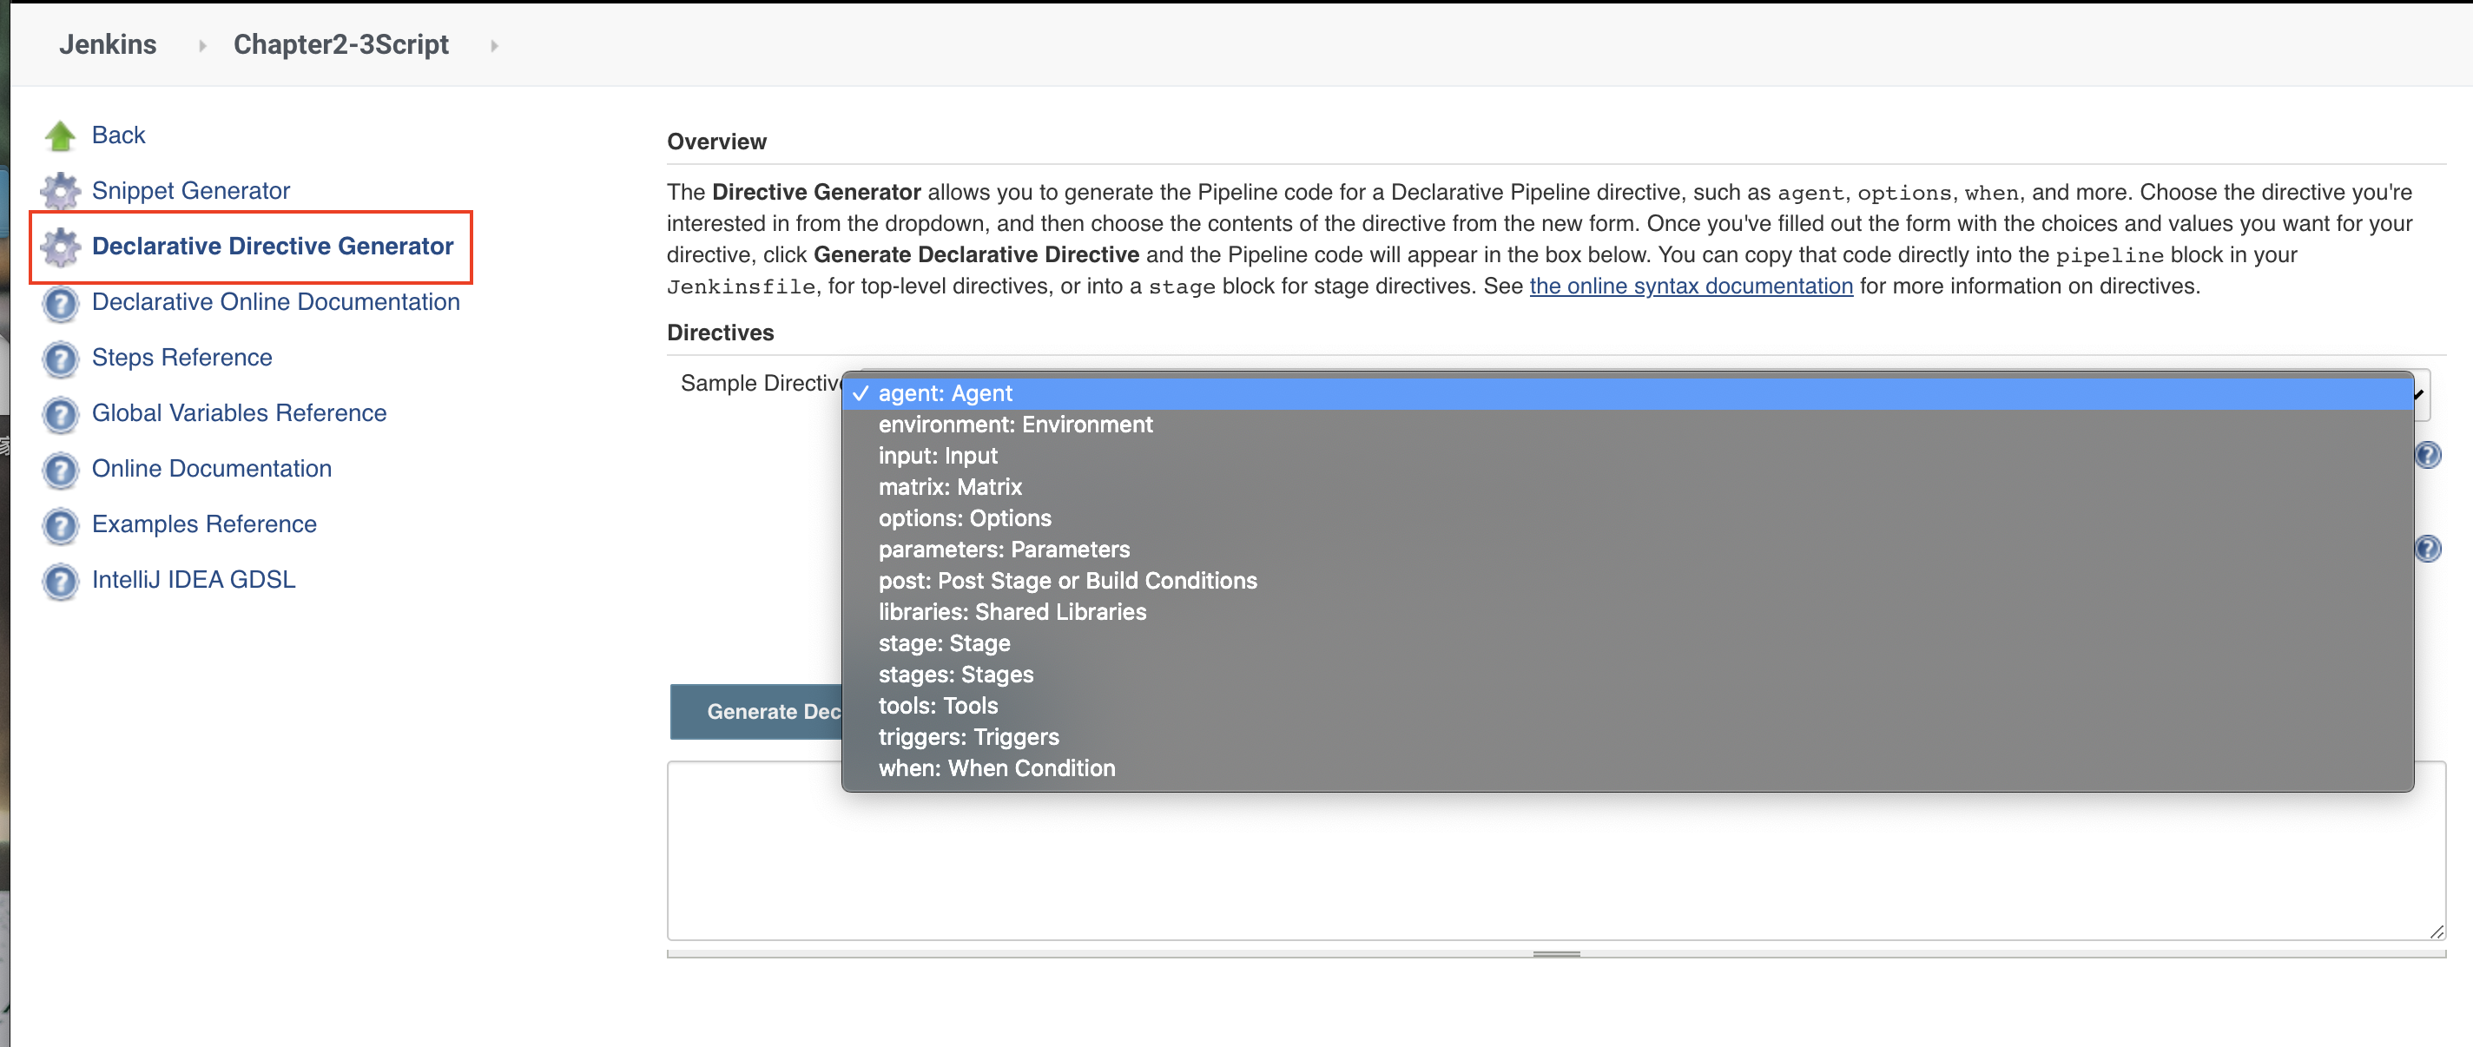The image size is (2473, 1047).
Task: Click the Steps Reference help icon
Action: click(x=63, y=356)
